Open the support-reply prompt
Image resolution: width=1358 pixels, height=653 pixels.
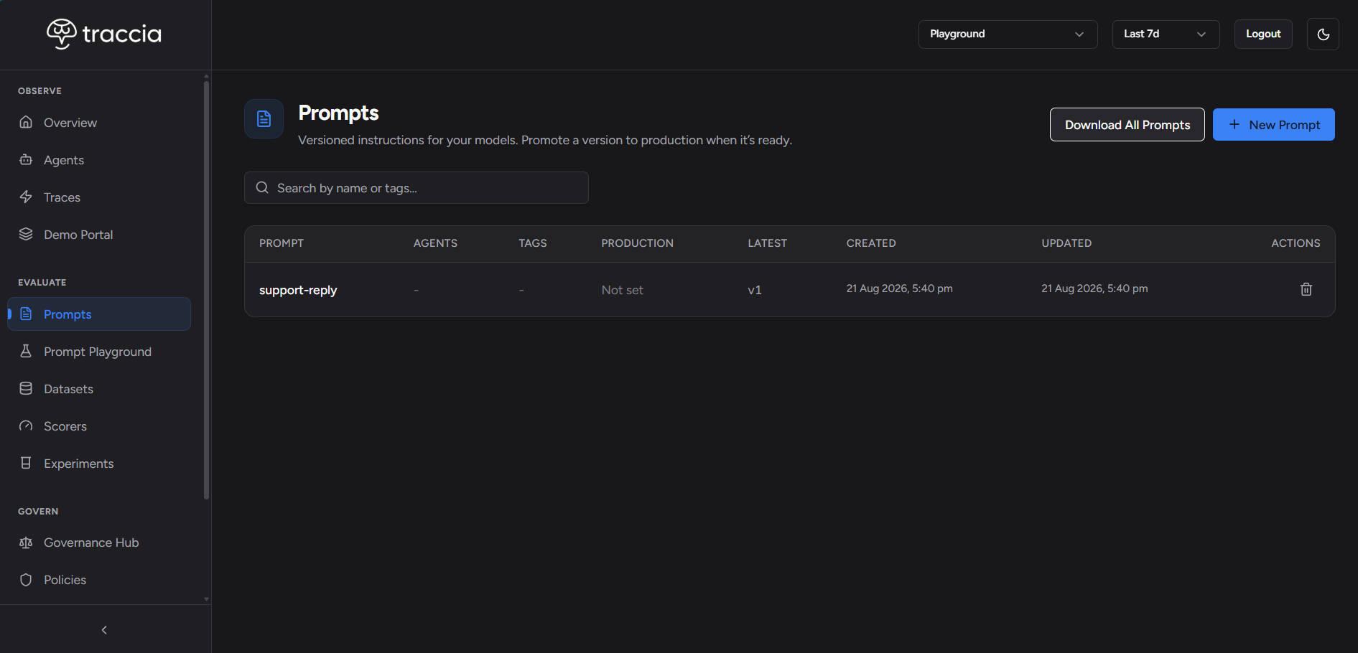pos(298,290)
